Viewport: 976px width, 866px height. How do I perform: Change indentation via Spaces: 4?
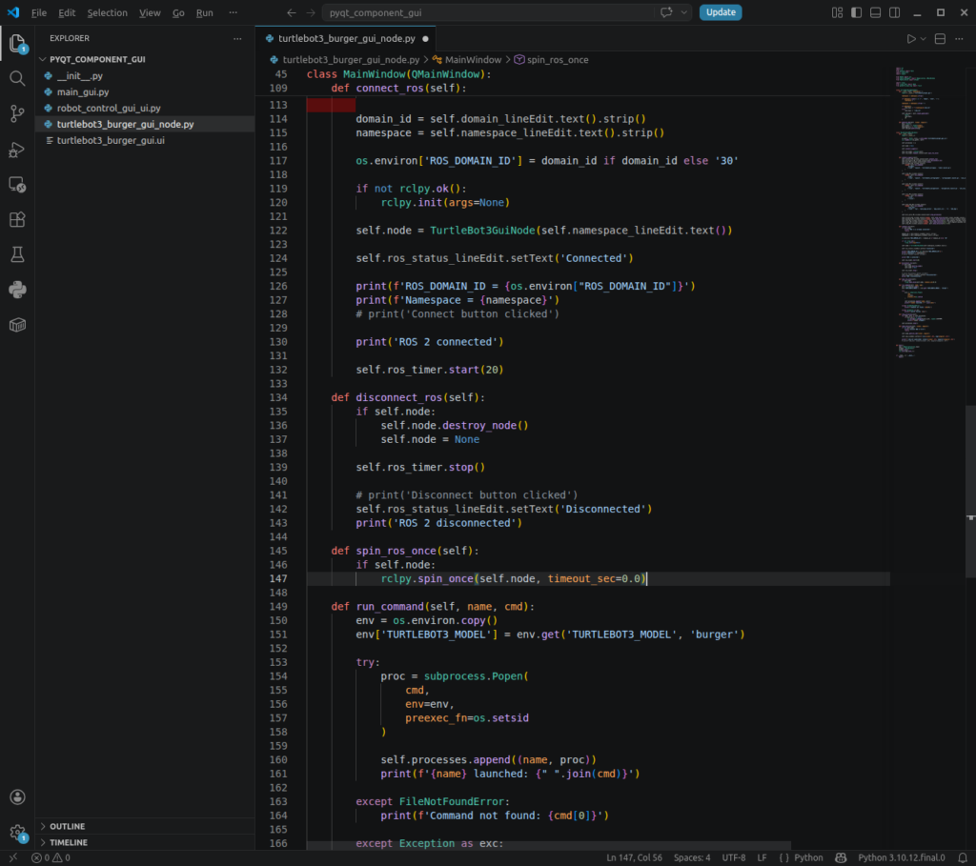692,858
